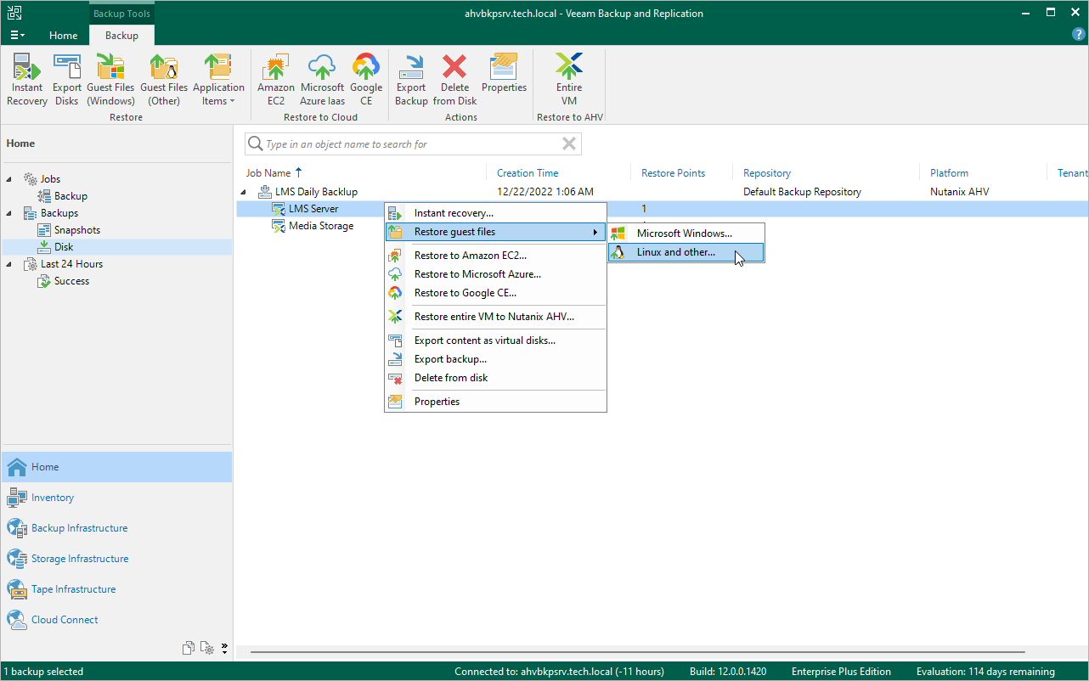Open the Restore guest files submenu
Viewport: 1089px width, 681px height.
click(496, 232)
